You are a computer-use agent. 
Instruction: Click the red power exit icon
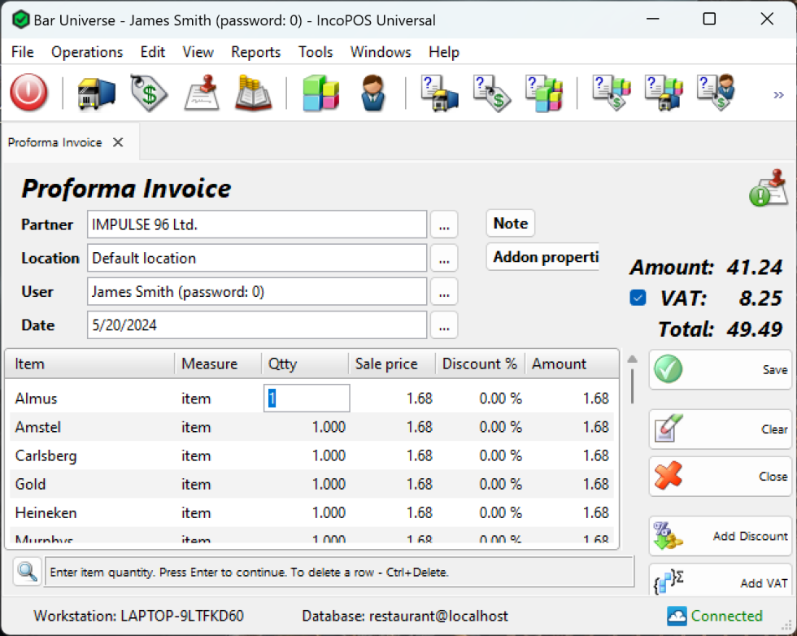pos(28,93)
